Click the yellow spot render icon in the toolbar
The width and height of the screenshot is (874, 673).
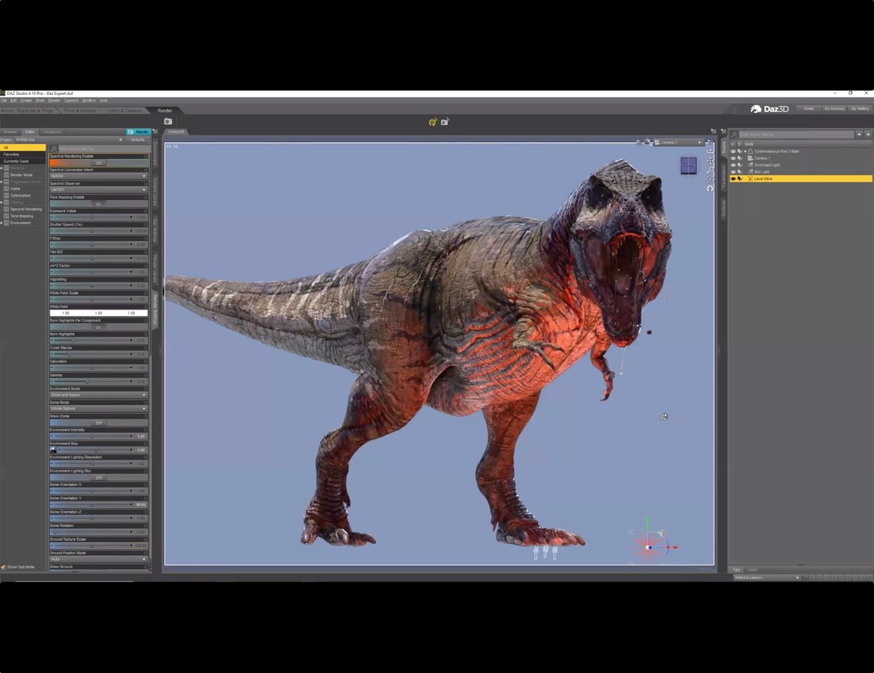(x=432, y=122)
